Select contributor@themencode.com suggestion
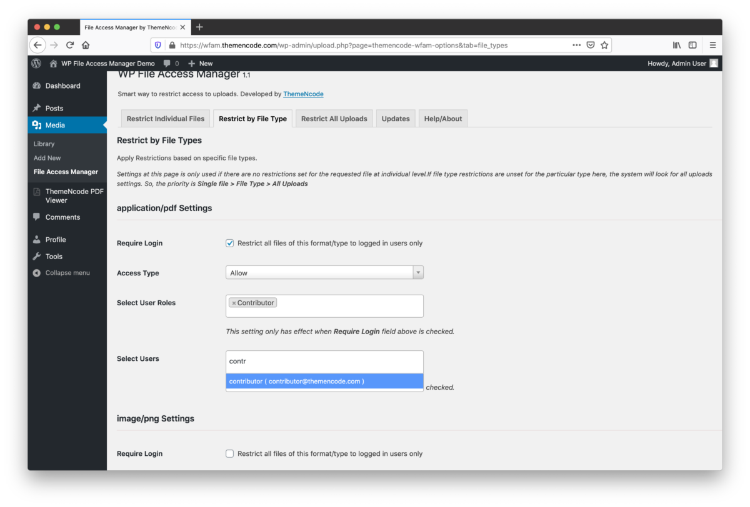The height and width of the screenshot is (507, 750). click(324, 381)
